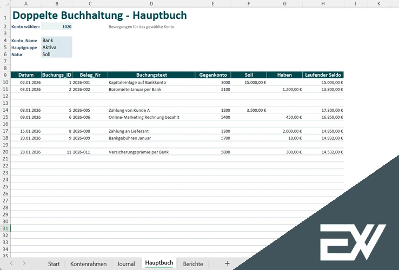The width and height of the screenshot is (399, 270).
Task: Select cell Zahlung von Kunde A
Action: point(151,110)
